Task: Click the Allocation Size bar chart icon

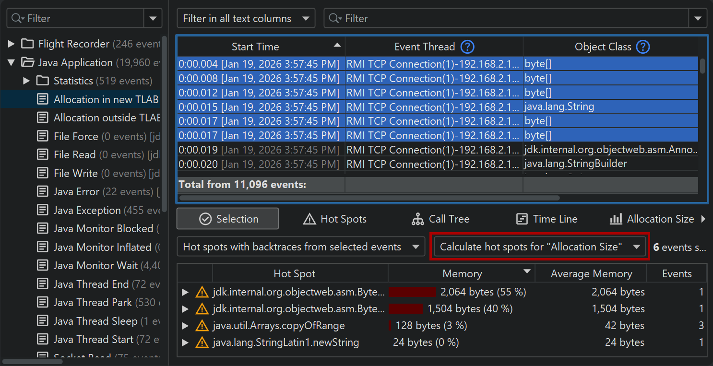Action: [616, 219]
